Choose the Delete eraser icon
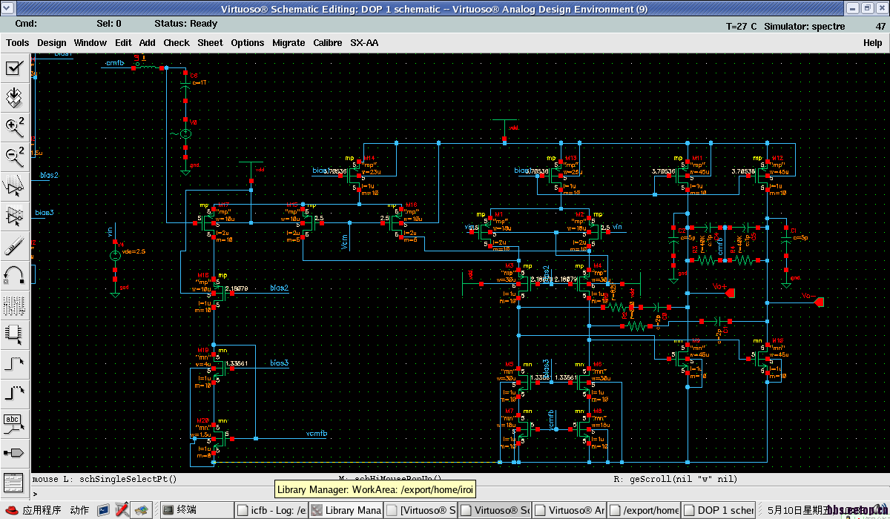 click(x=15, y=245)
